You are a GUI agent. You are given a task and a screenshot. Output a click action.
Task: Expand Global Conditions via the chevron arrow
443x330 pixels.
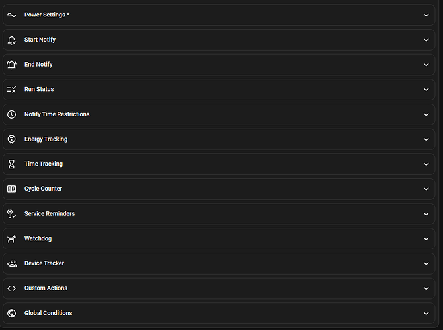tap(426, 313)
